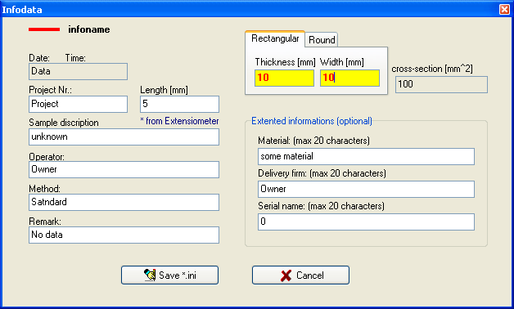Screen dimensions: 514x309
Task: Click the 'Sample discription' label
Action: (64, 123)
